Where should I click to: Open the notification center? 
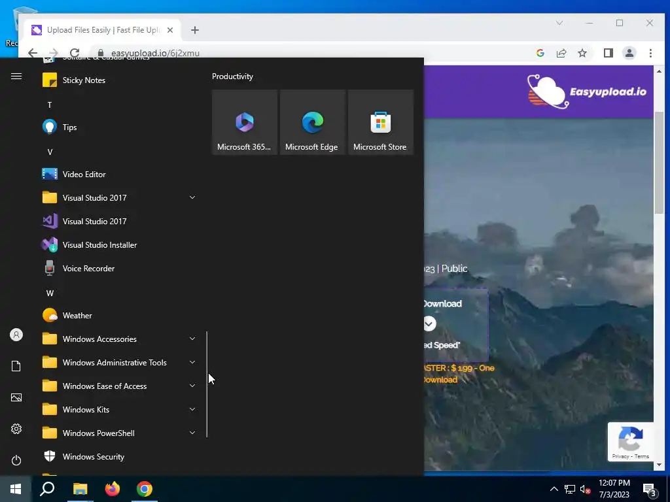click(x=650, y=489)
